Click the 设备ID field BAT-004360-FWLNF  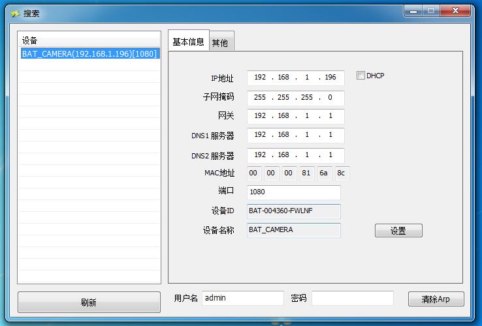tap(293, 211)
